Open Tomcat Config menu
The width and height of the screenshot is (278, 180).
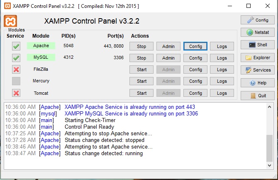click(195, 93)
